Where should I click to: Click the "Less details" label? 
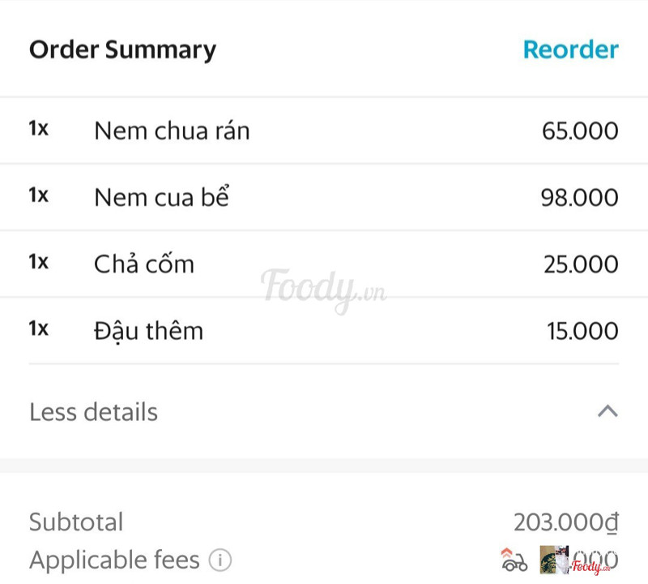coord(93,412)
